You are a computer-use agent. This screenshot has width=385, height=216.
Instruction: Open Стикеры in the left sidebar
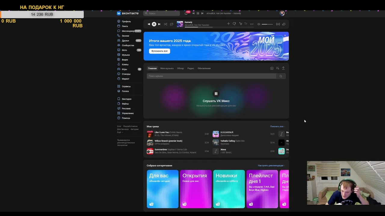(124, 74)
